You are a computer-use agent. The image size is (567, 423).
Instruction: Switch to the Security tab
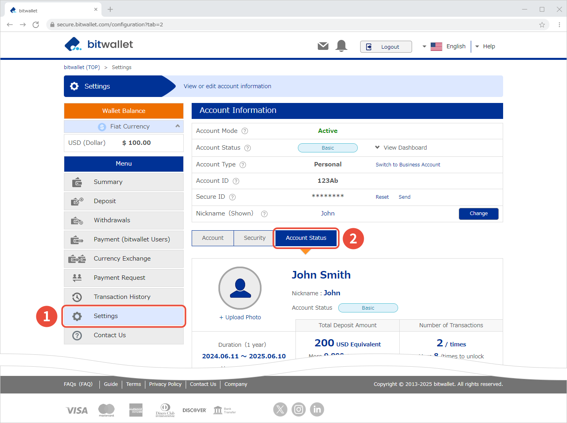(x=254, y=238)
